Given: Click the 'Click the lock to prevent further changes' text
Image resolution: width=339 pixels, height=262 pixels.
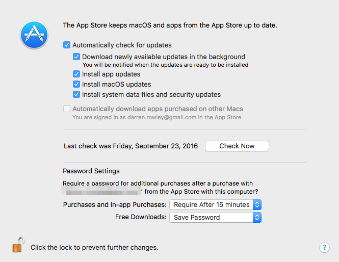Looking at the screenshot, I should pyautogui.click(x=94, y=247).
